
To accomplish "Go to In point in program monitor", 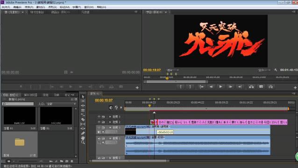I will (x=202, y=87).
